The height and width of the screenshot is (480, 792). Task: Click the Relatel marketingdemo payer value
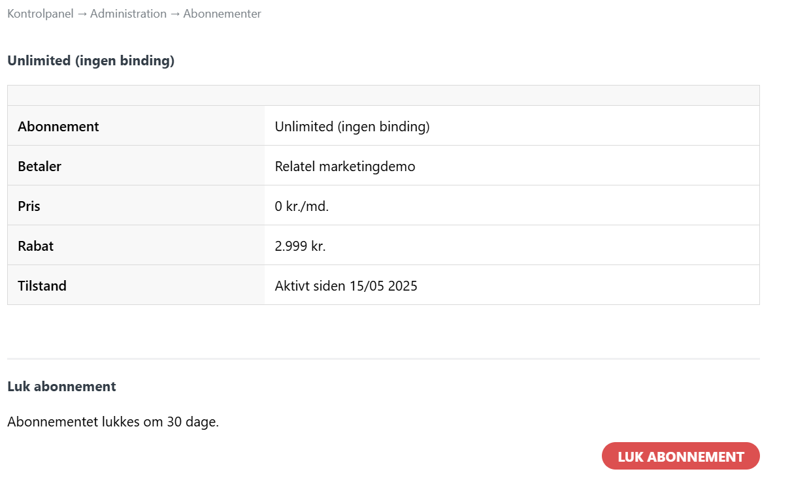point(345,167)
